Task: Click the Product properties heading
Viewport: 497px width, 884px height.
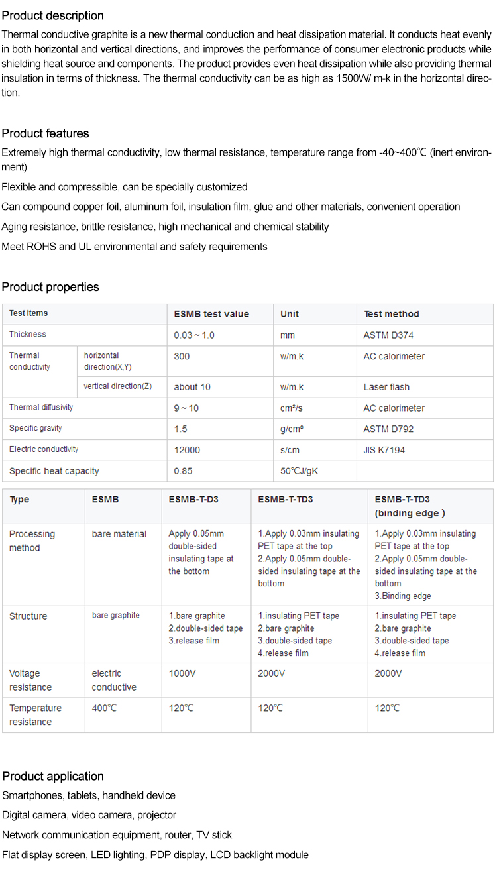Action: click(x=50, y=287)
